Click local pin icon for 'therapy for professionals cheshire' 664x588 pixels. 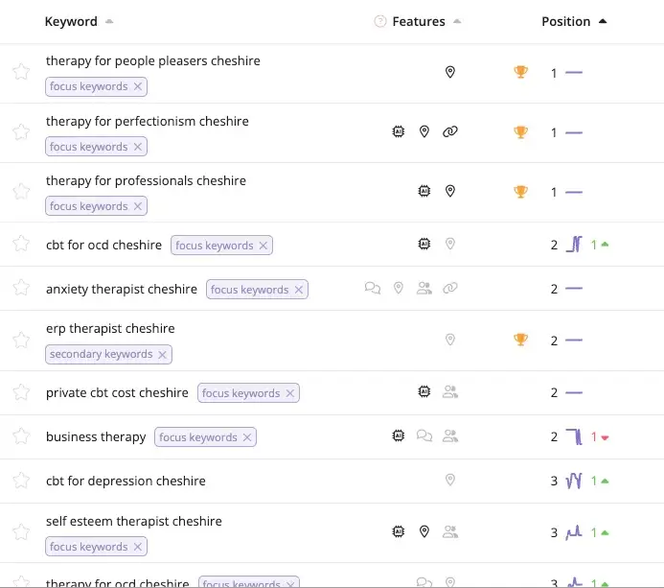449,191
